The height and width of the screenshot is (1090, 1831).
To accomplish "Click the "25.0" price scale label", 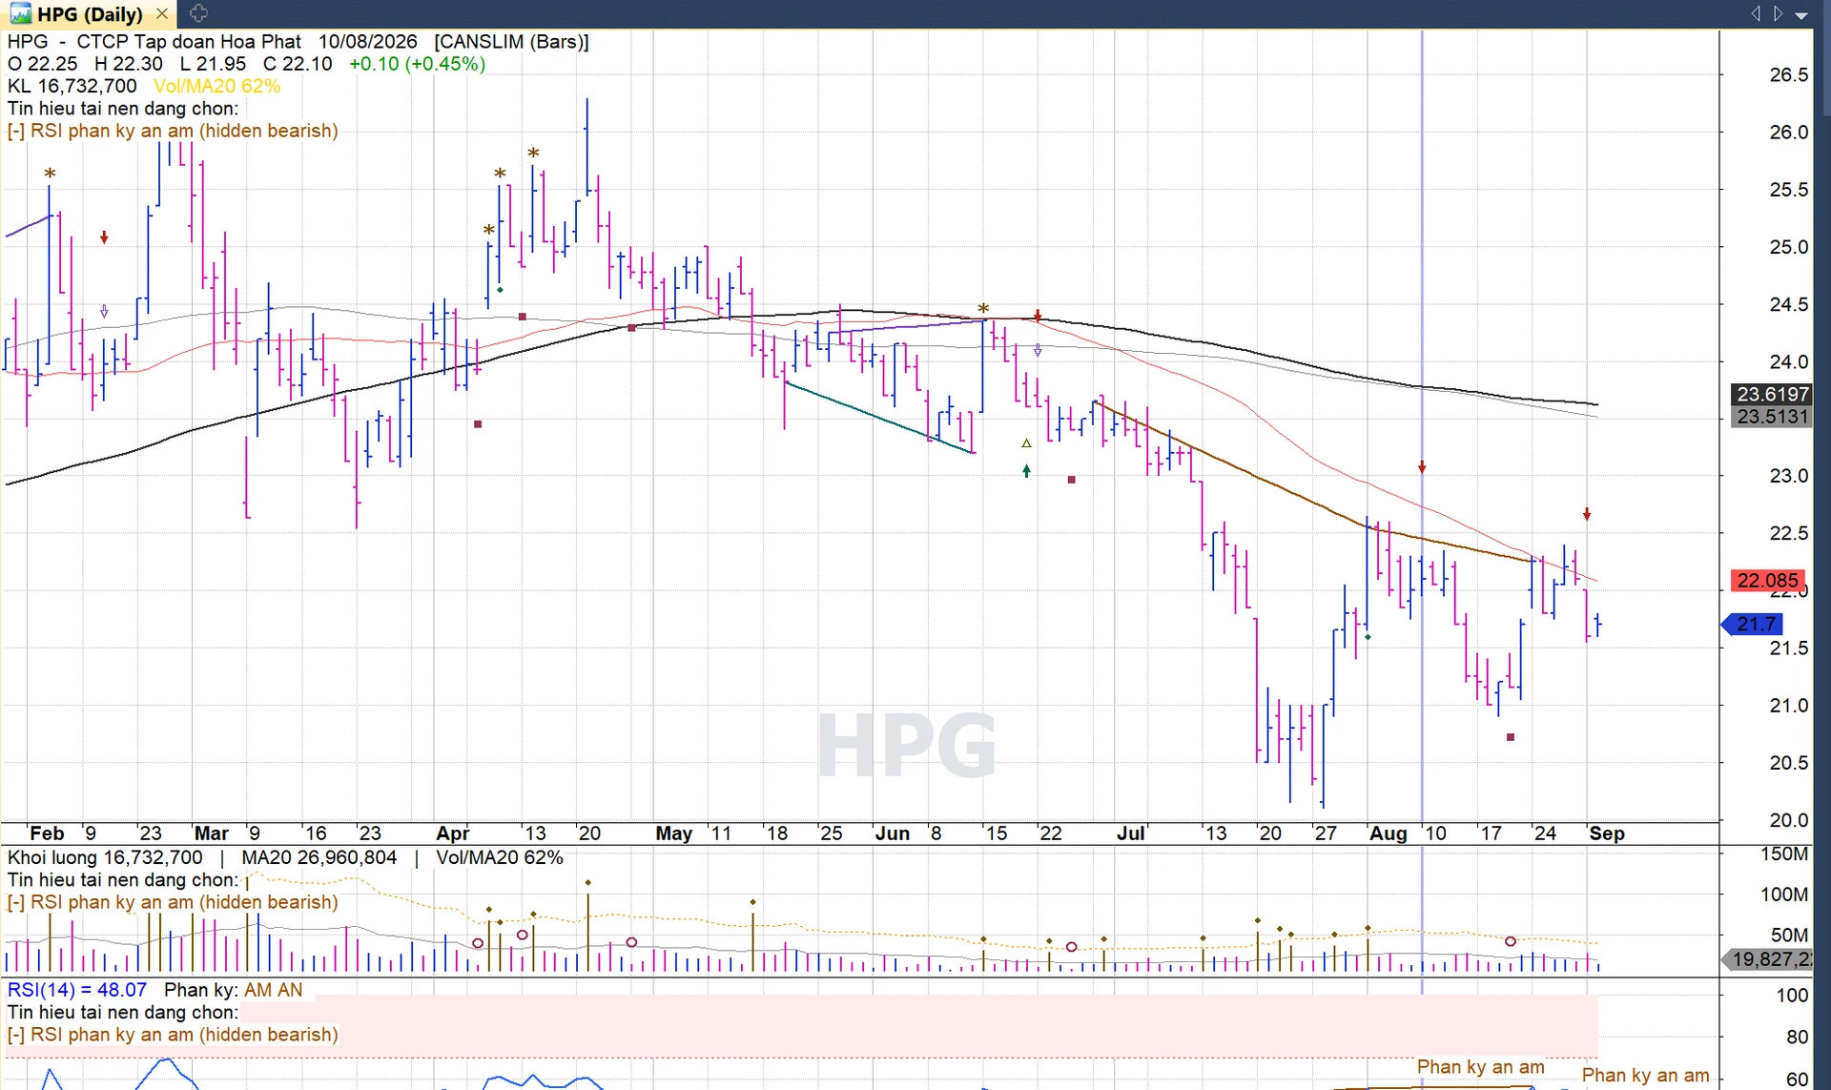I will [x=1788, y=247].
